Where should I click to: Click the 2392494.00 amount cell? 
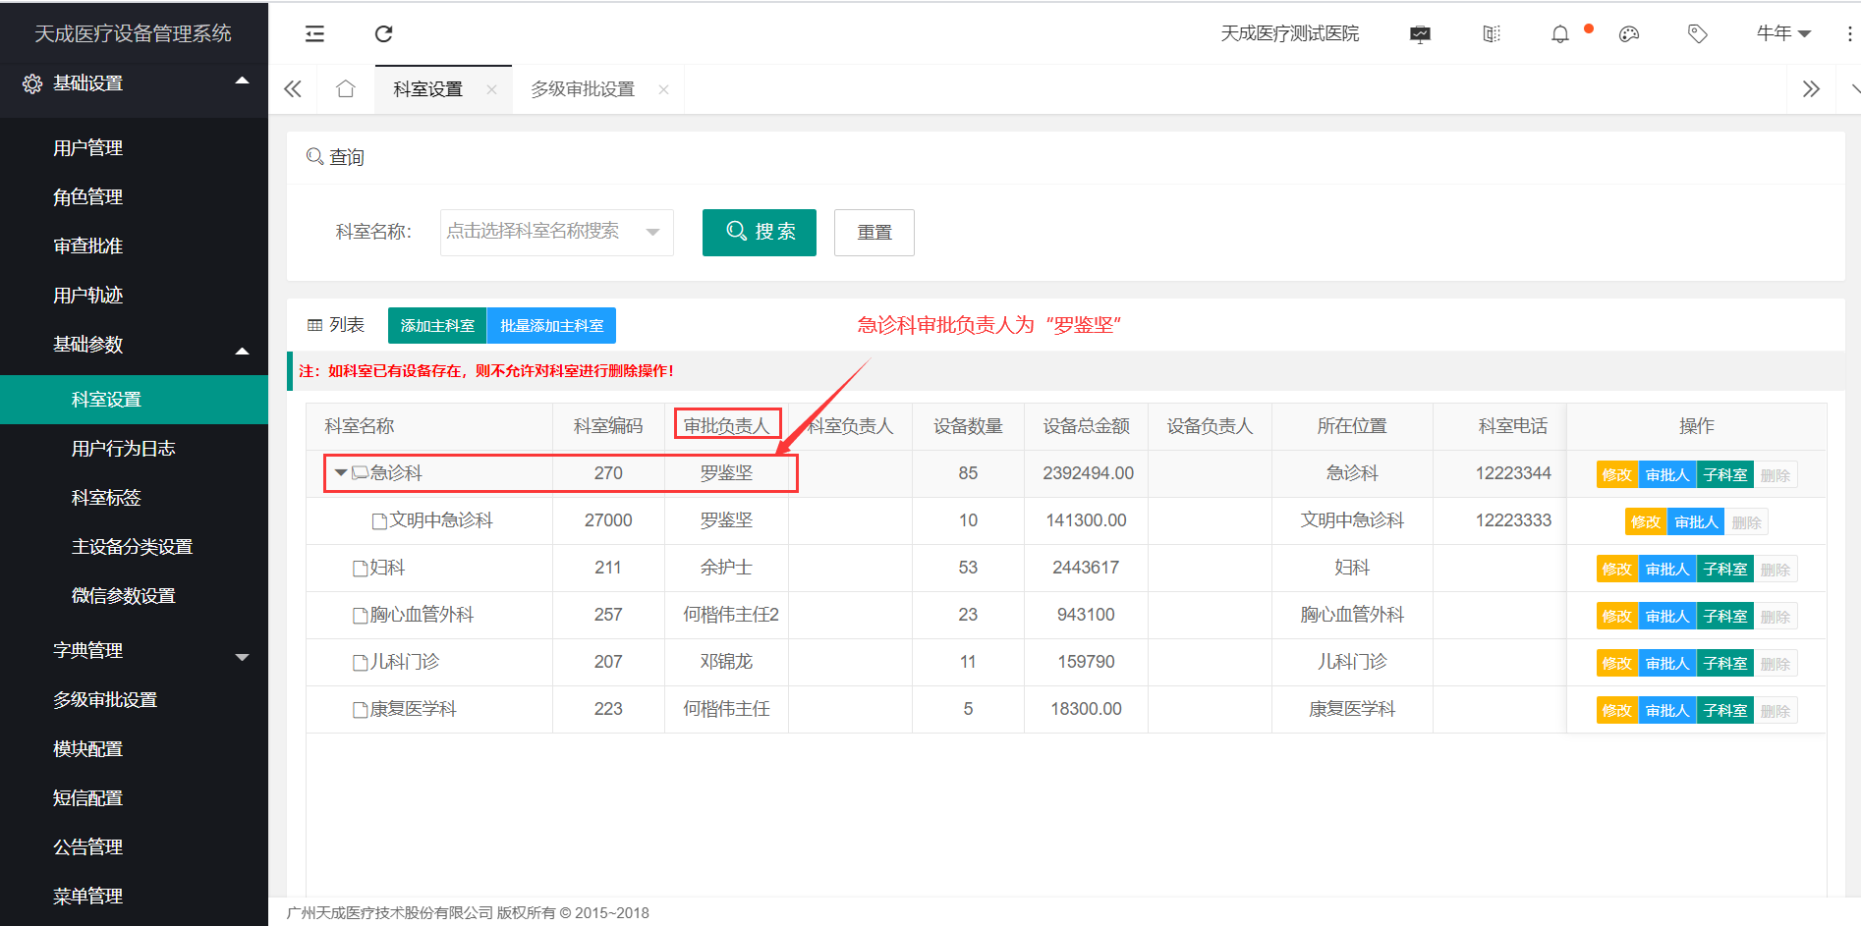tap(1088, 473)
